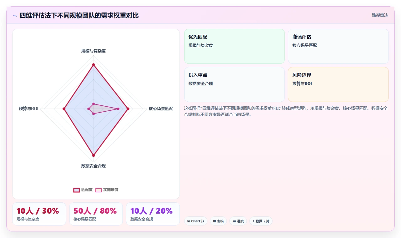Click the 核心场景匹配 radar axis label

click(161, 109)
